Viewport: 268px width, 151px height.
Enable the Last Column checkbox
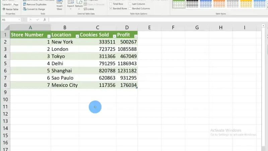pyautogui.click(x=130, y=4)
